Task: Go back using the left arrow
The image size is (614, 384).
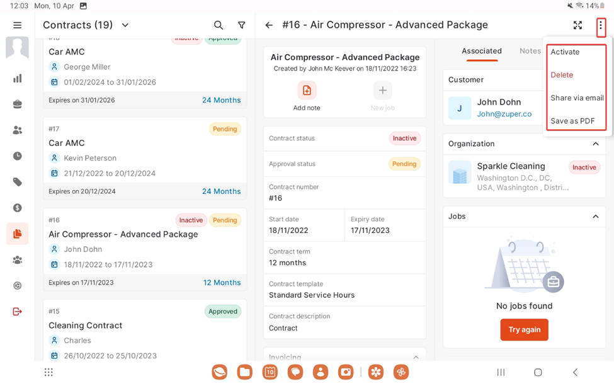Action: 269,25
